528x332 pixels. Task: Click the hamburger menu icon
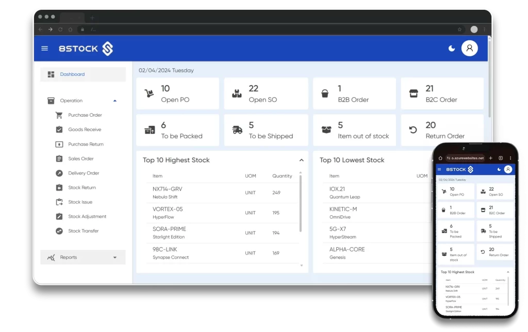[44, 48]
